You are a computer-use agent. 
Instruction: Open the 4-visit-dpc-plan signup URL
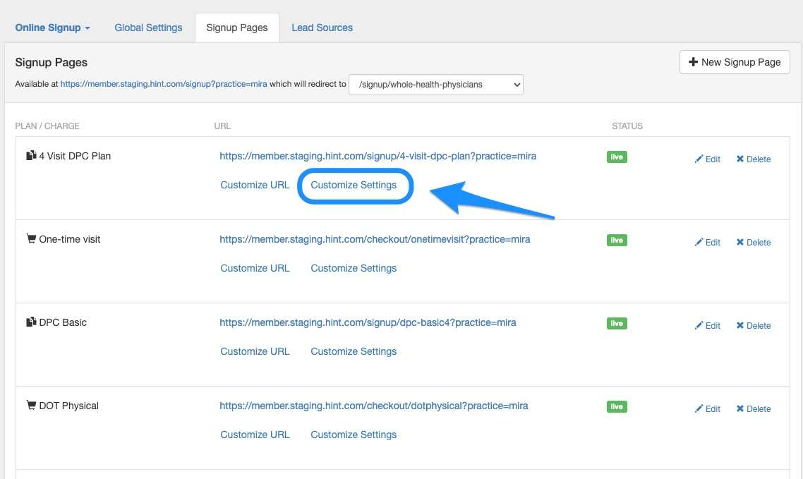378,156
